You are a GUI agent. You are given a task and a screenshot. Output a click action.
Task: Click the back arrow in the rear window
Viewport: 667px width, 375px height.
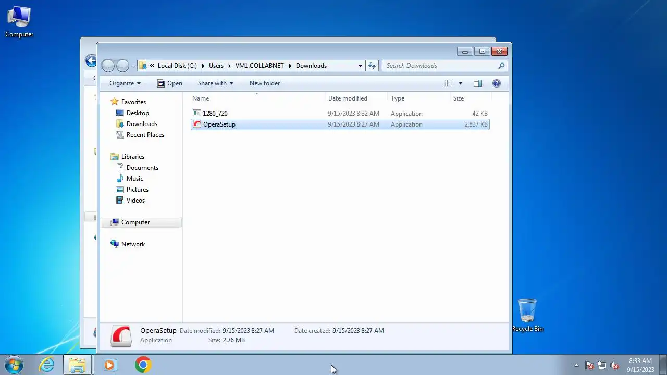(x=91, y=61)
